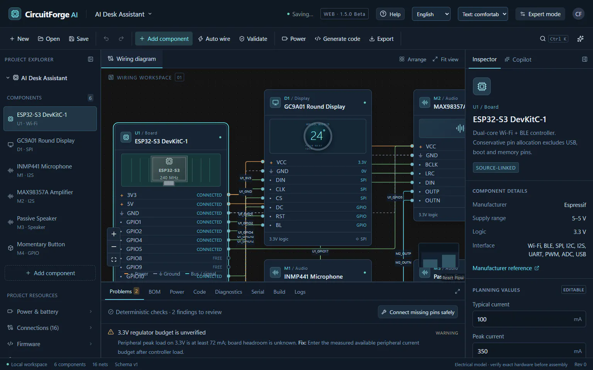Open the Diagnostics tab
This screenshot has width=593, height=370.
pyautogui.click(x=229, y=292)
